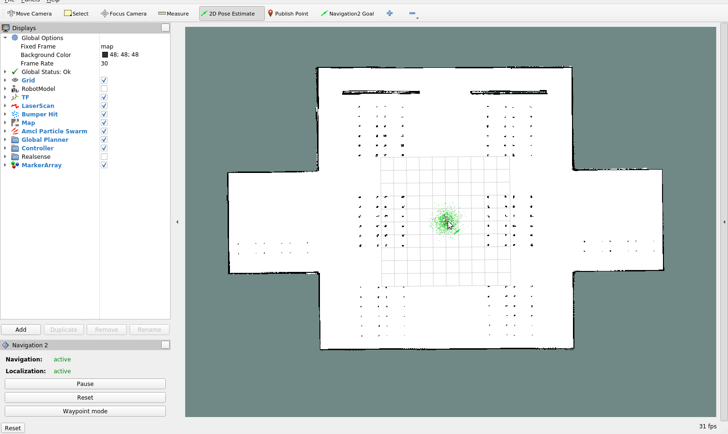
Task: Activate the Focus Camera tool
Action: pyautogui.click(x=123, y=14)
